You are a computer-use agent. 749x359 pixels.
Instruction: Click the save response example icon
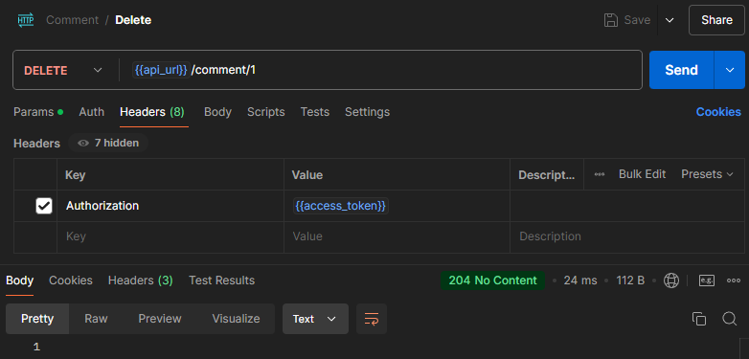[x=707, y=280]
